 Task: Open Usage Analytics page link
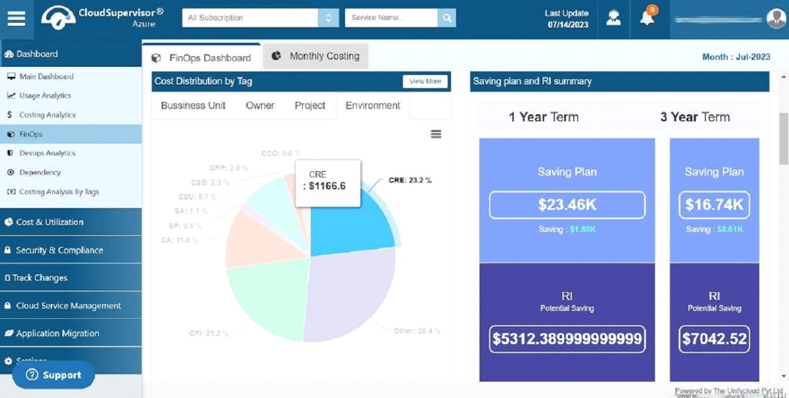45,96
